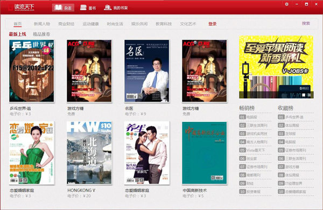
Task: Open the 养生 couple magazine cover
Action: 146,153
